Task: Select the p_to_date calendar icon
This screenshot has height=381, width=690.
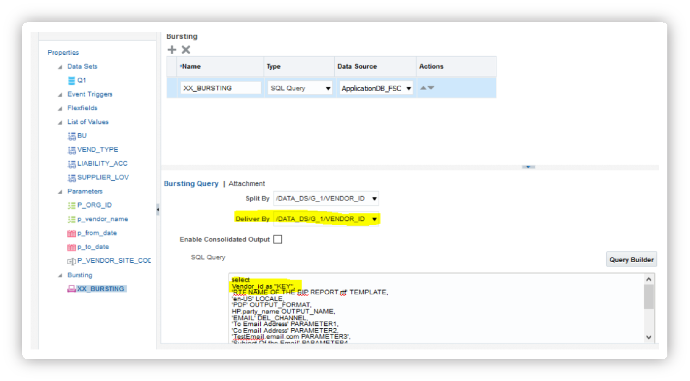Action: (70, 246)
